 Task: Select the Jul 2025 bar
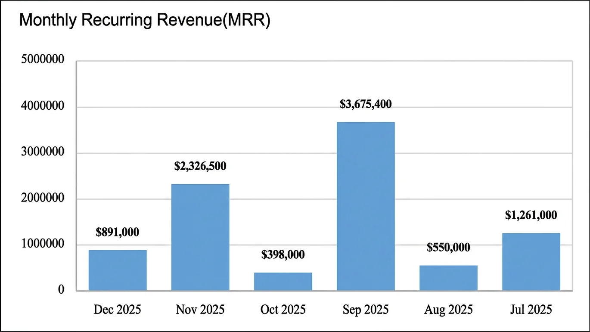click(x=531, y=262)
